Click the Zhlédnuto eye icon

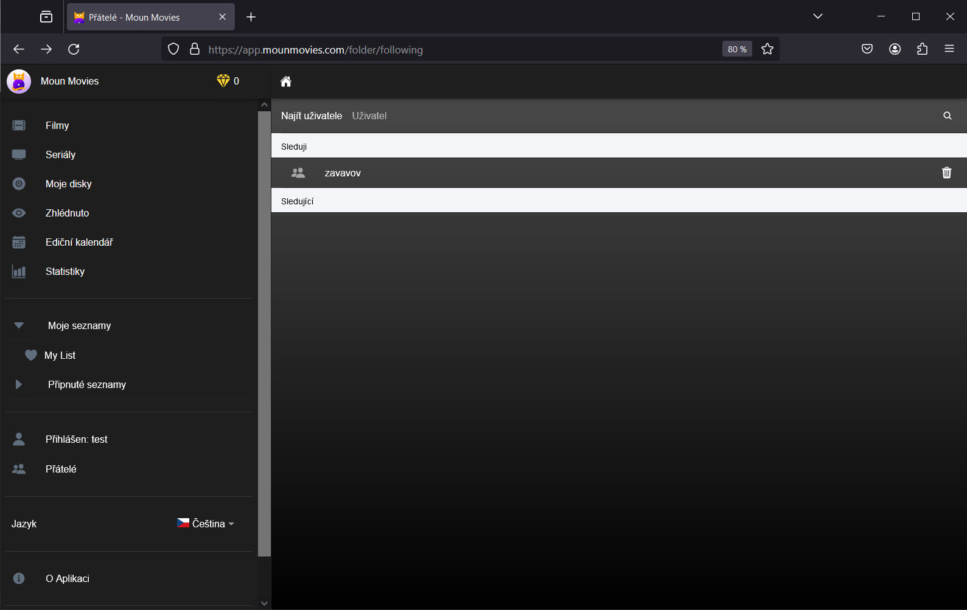click(x=19, y=213)
